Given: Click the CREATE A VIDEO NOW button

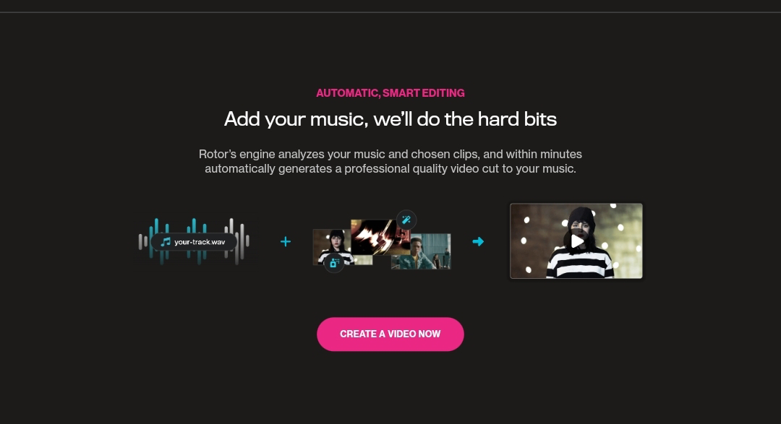Looking at the screenshot, I should [x=390, y=334].
